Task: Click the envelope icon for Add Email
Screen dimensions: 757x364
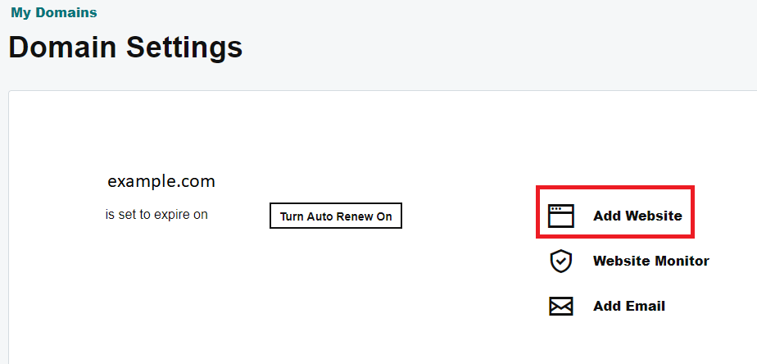Action: pos(560,306)
